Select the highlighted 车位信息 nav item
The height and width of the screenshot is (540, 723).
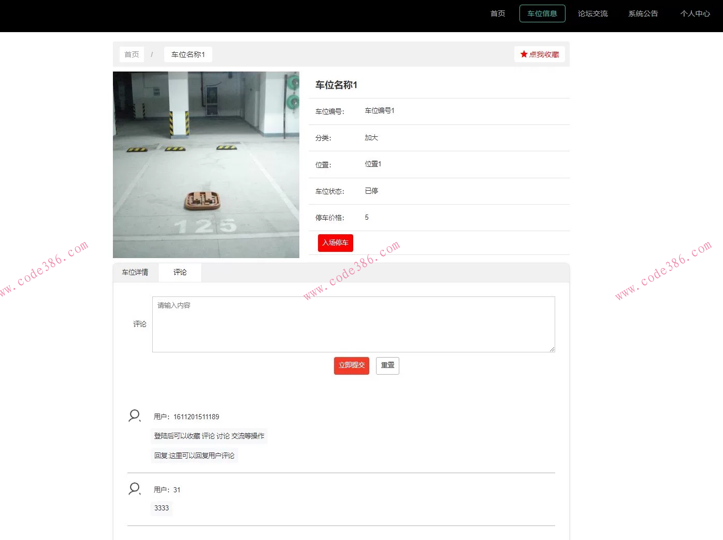(542, 13)
